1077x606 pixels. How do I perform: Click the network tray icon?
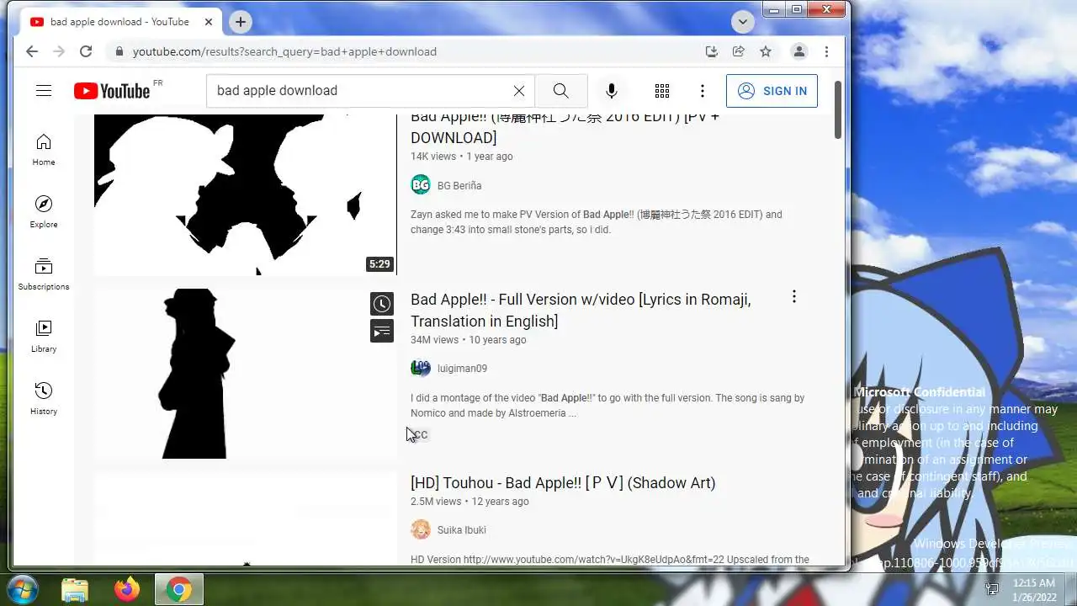pyautogui.click(x=992, y=589)
